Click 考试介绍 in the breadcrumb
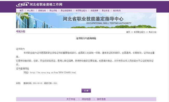169x102 pixels. [153, 32]
